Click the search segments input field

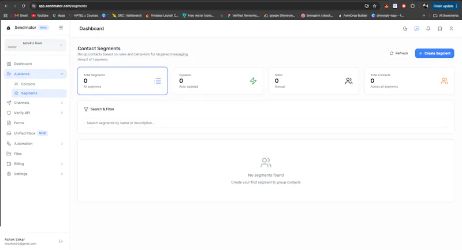(x=266, y=123)
